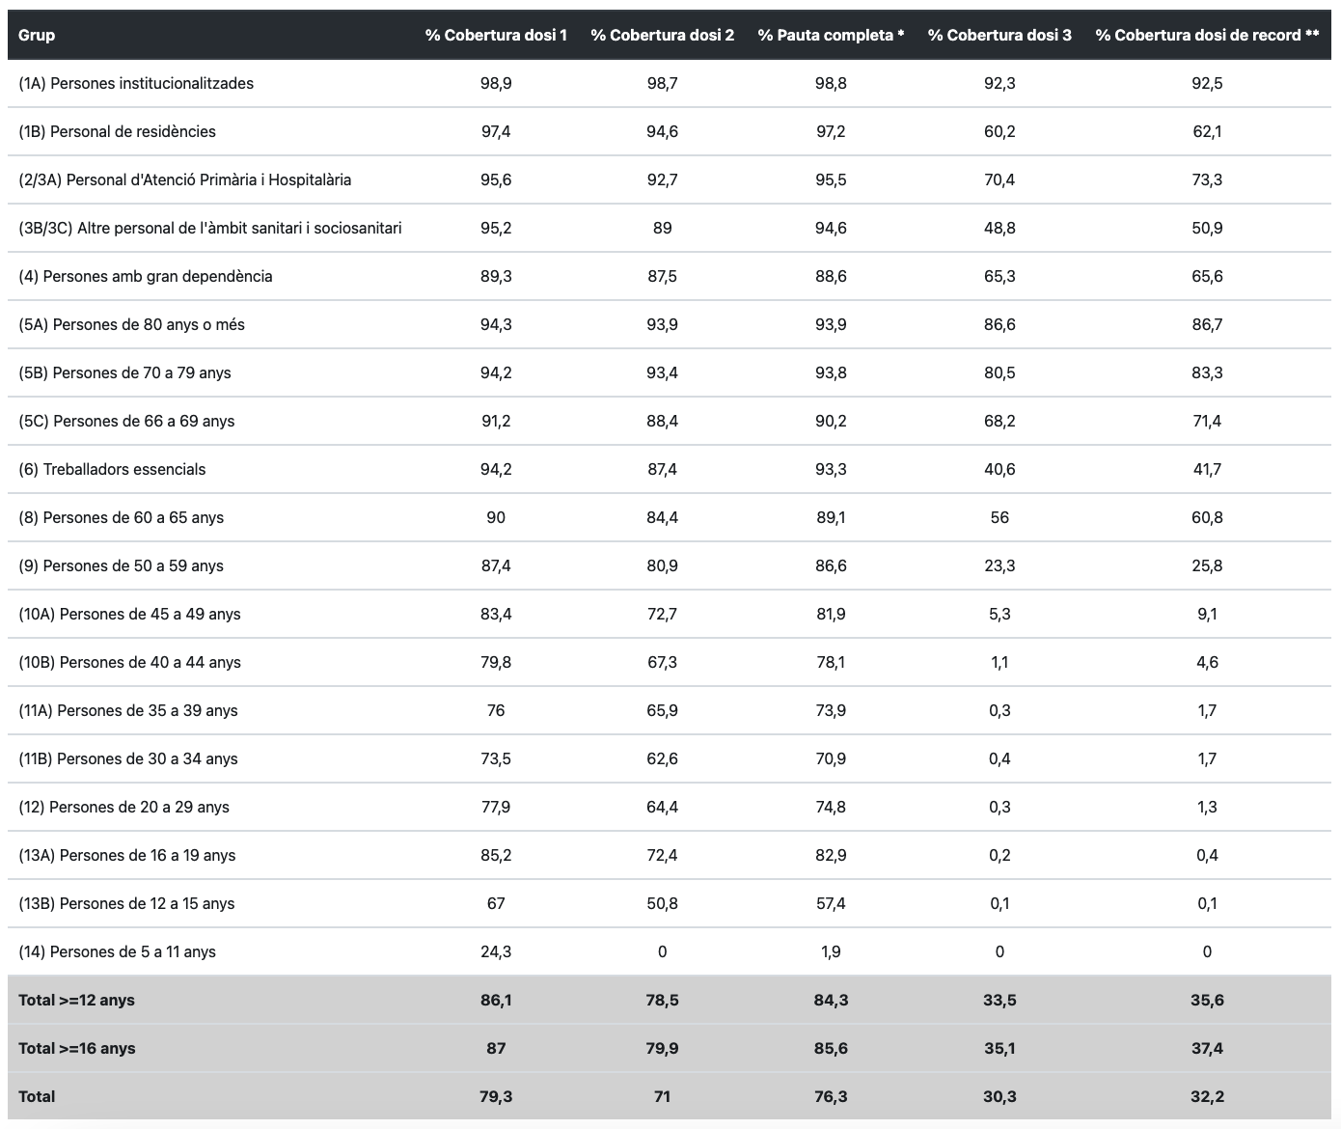Select the final Total row label

[x=37, y=1096]
